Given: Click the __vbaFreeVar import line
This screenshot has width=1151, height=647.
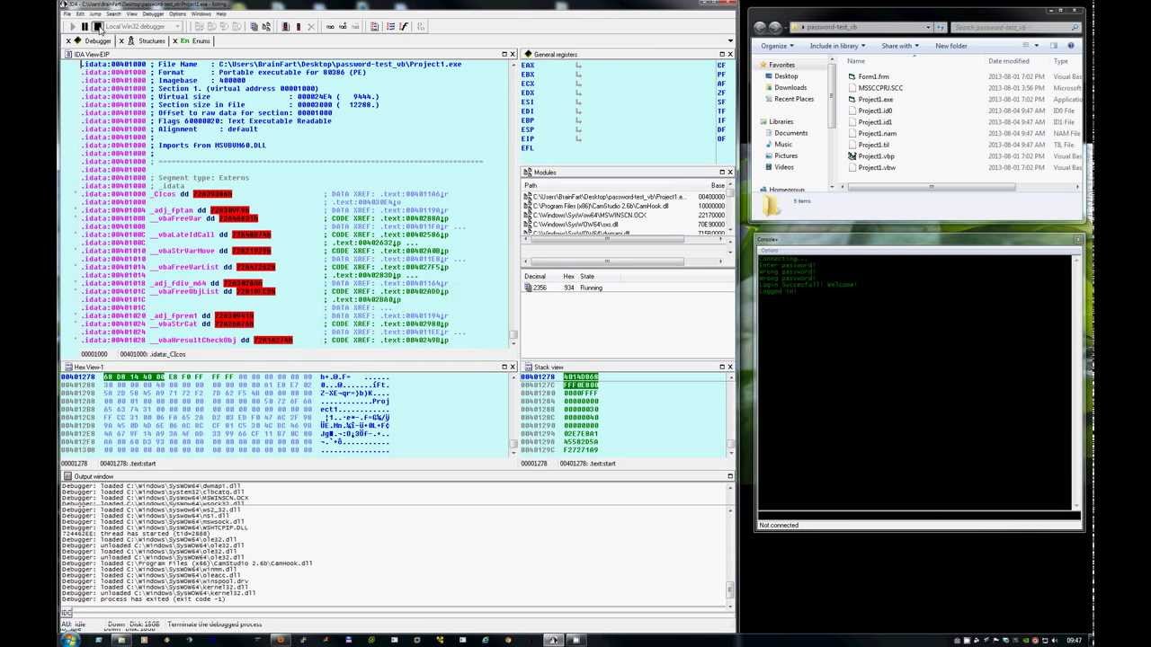Looking at the screenshot, I should [x=171, y=218].
